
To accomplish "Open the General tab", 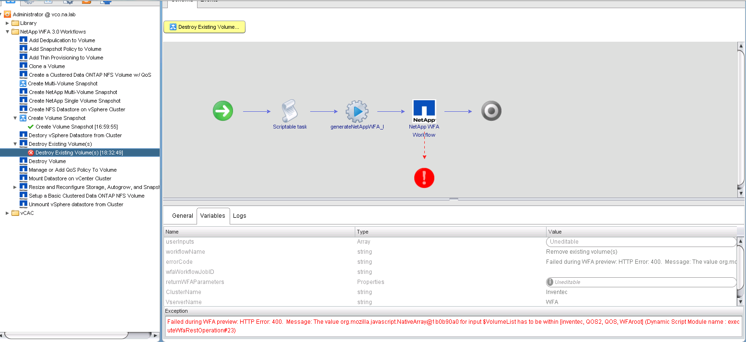I will pos(182,216).
